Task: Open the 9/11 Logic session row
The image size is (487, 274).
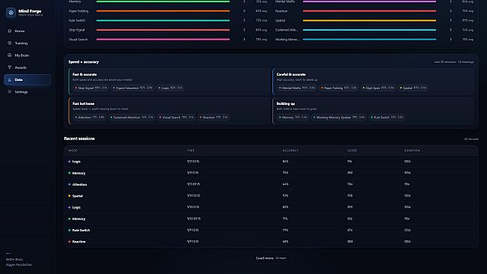Action: click(x=271, y=162)
